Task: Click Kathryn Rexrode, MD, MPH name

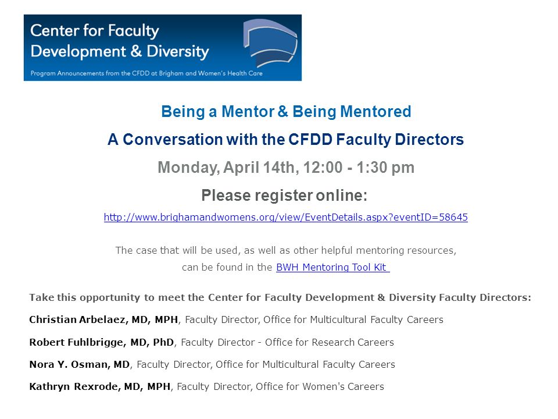Action: click(100, 386)
